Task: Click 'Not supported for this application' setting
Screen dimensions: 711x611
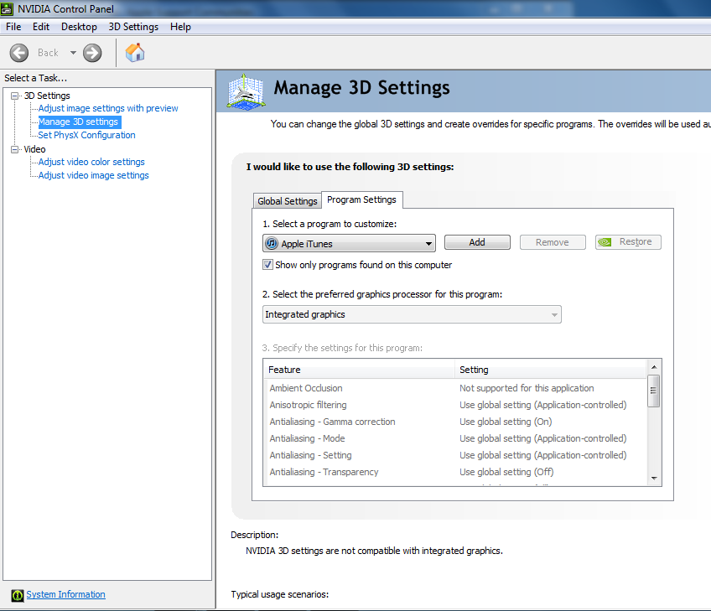Action: [527, 388]
